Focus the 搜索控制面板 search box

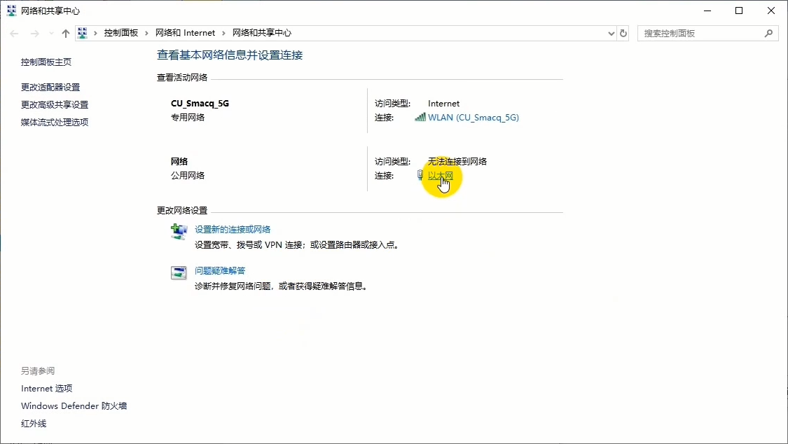pyautogui.click(x=707, y=33)
